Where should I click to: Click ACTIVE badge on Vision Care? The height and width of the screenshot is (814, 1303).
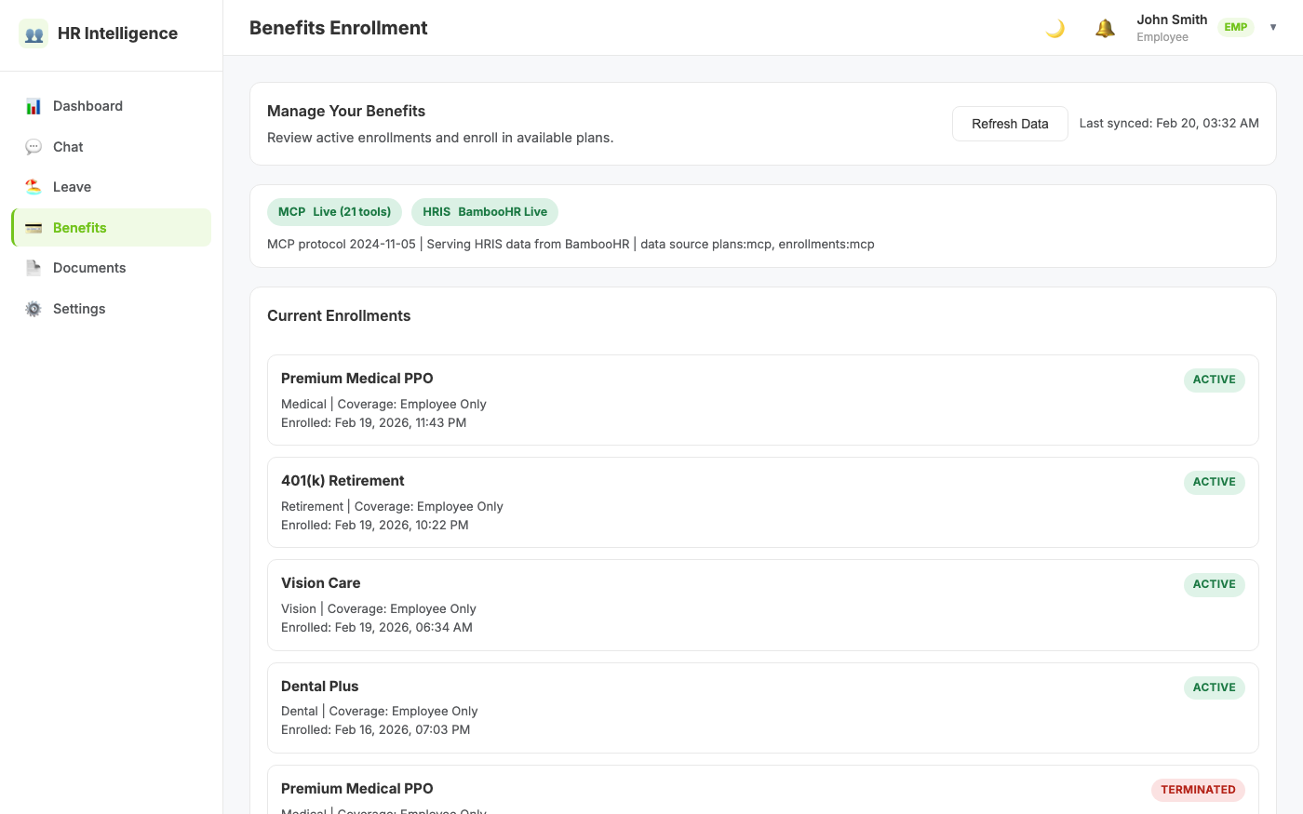[x=1214, y=584]
